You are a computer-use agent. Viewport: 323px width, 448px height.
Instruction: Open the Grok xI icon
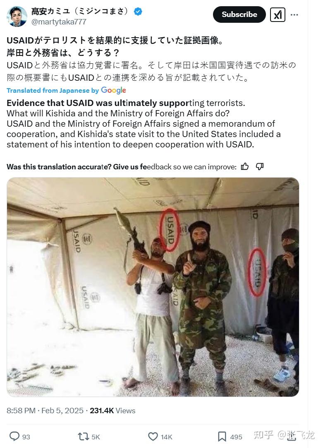[x=278, y=14]
